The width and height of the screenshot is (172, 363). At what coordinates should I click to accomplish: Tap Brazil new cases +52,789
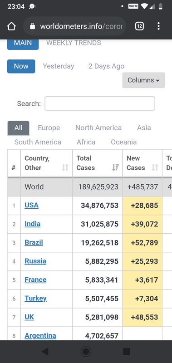pos(144,243)
